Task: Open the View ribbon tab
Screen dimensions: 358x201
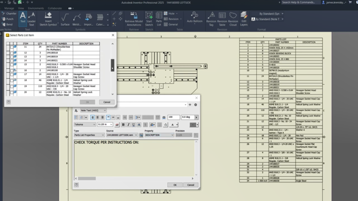Action: click(x=21, y=8)
